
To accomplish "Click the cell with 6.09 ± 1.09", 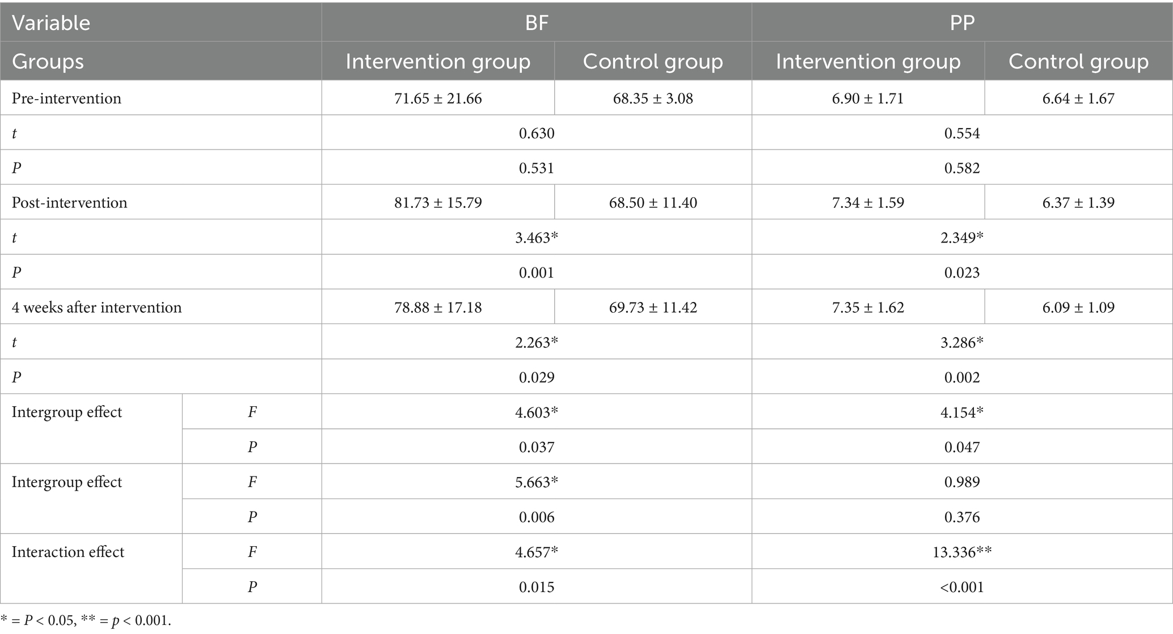I will coord(1078,308).
